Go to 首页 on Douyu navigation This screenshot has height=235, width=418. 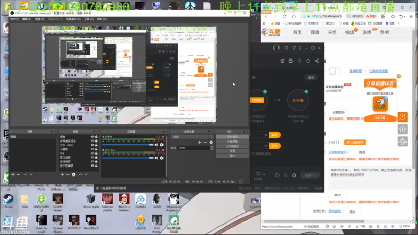click(x=297, y=32)
